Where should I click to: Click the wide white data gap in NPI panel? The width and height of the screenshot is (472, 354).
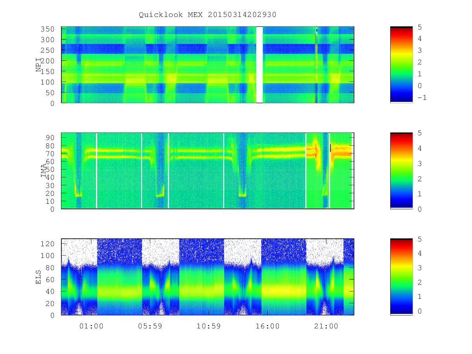260,65
